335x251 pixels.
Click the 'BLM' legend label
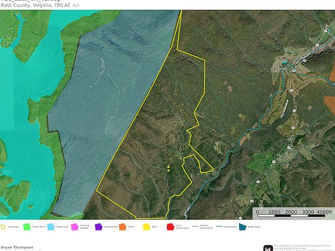[155, 227]
